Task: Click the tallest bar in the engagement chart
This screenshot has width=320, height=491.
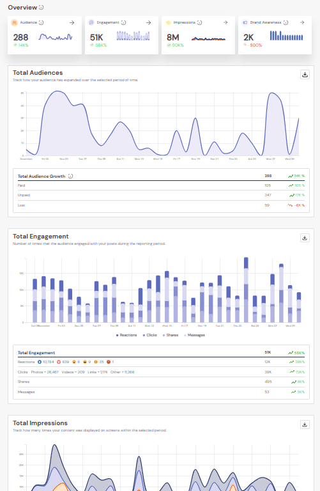Action: click(246, 290)
